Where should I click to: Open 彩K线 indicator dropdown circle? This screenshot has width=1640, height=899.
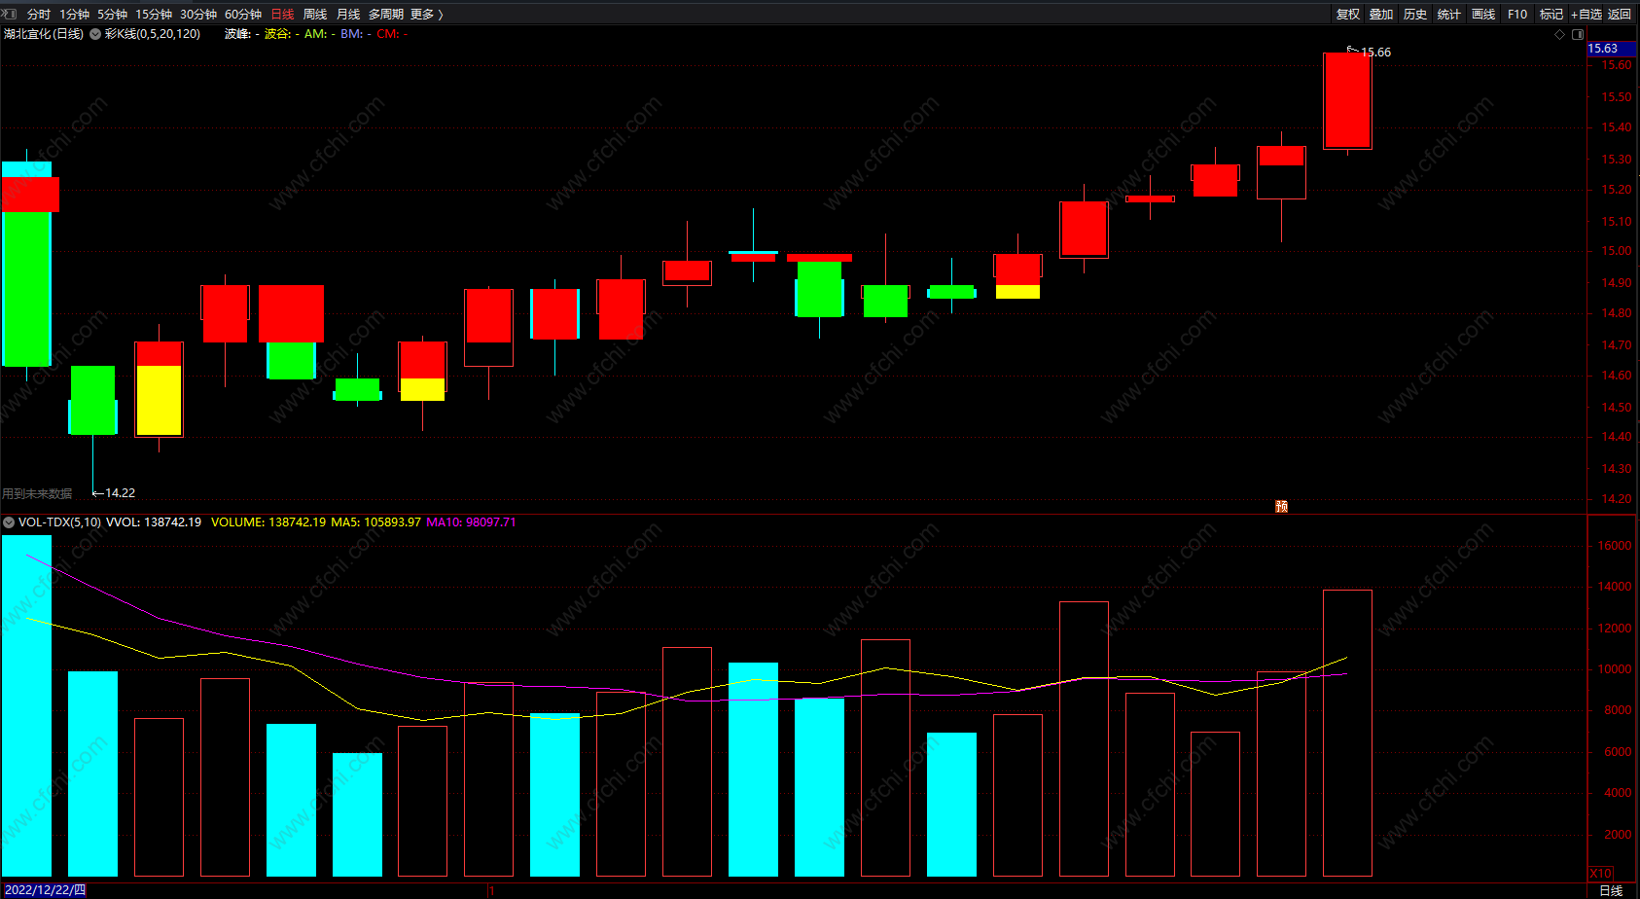click(x=95, y=34)
